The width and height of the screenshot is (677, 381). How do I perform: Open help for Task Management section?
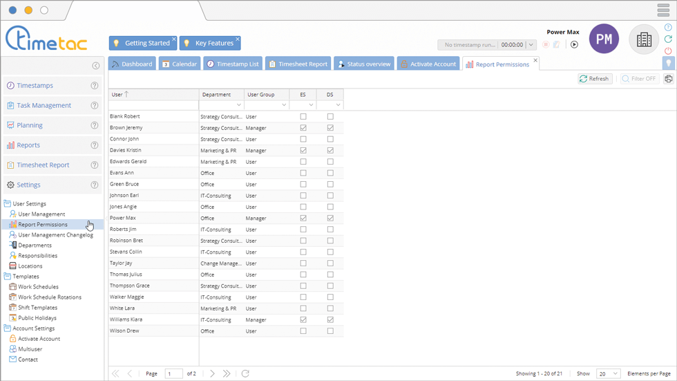pos(94,105)
